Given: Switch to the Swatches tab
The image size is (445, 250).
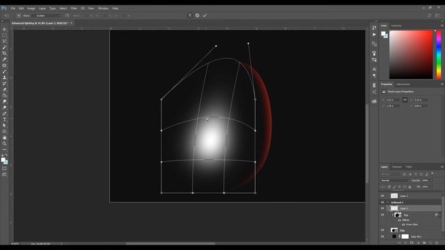Looking at the screenshot, I should coord(396,26).
